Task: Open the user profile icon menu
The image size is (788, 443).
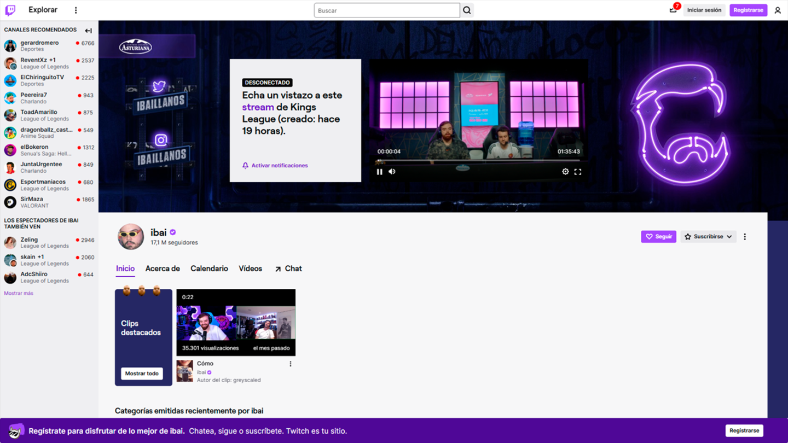Action: [x=778, y=10]
